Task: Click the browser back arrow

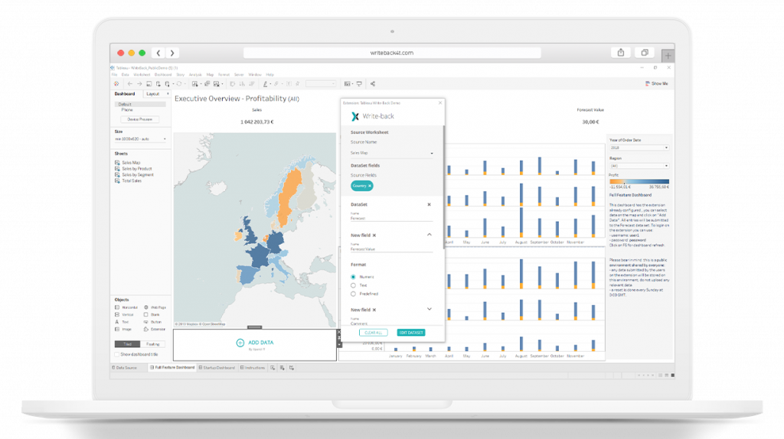Action: (x=158, y=53)
